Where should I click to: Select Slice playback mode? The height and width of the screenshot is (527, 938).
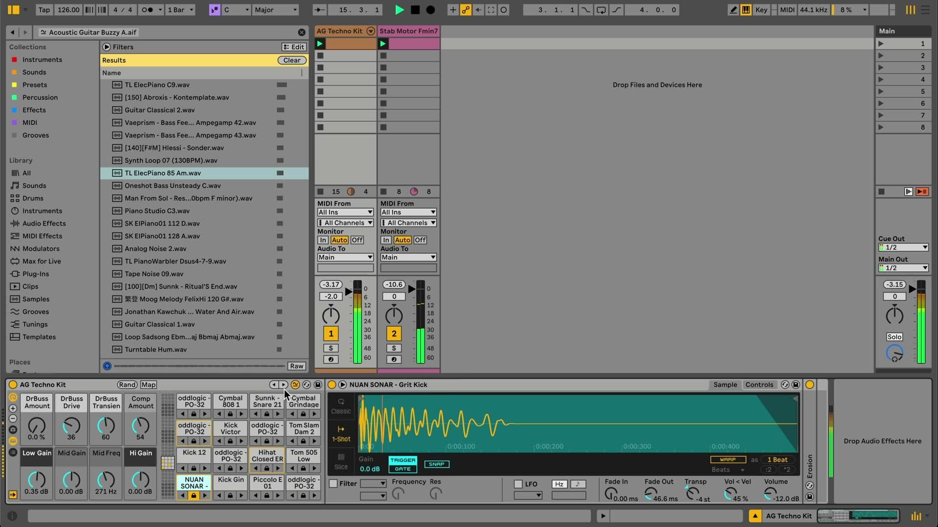(341, 462)
